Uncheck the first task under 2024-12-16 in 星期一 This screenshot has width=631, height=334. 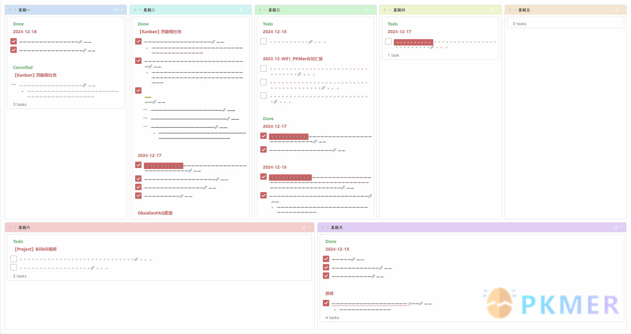(x=13, y=41)
